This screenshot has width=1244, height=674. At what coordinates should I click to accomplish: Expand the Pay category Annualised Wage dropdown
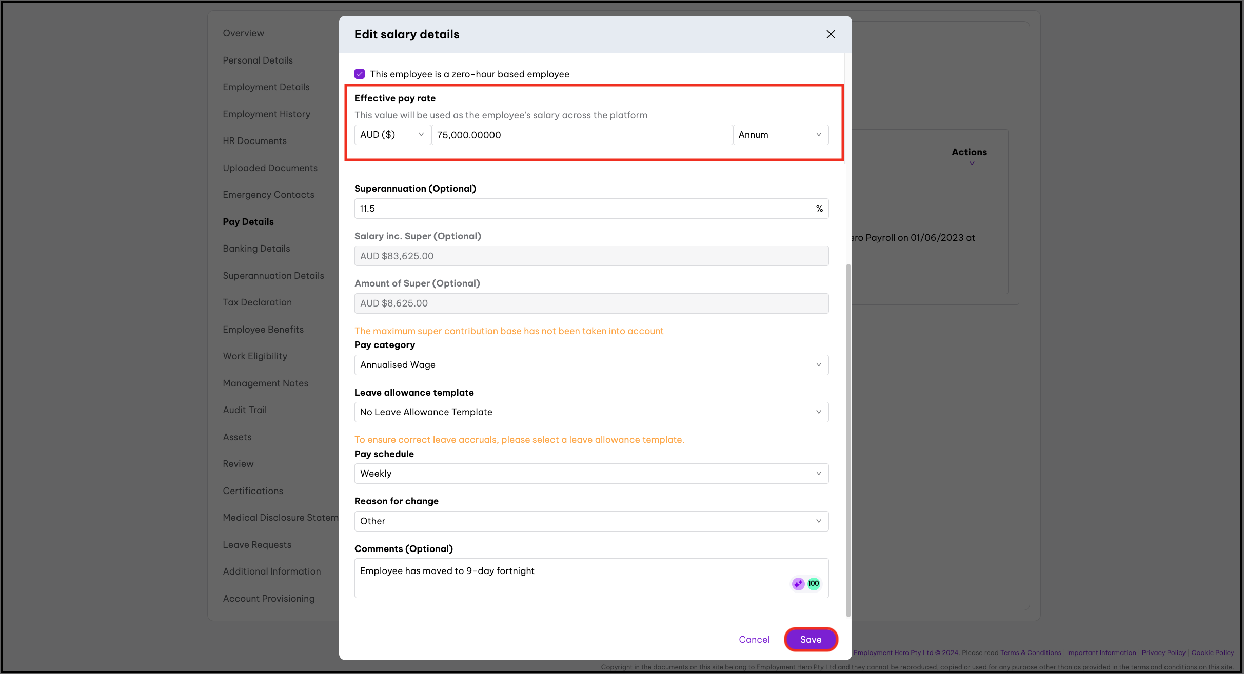point(591,365)
